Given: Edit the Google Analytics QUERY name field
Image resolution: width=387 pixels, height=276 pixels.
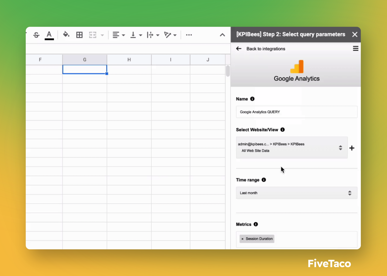Looking at the screenshot, I should (x=297, y=112).
